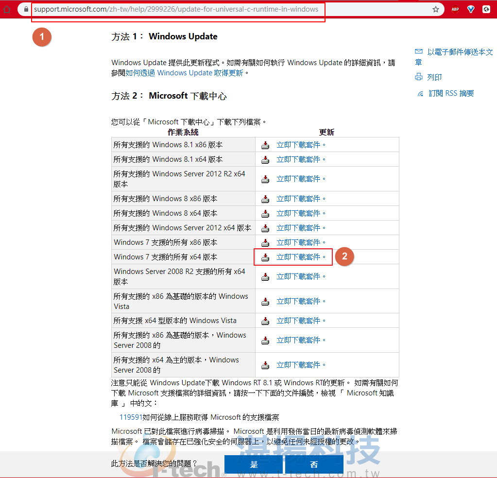This screenshot has width=497, height=478.
Task: Click the browser home icon
Action: [7, 9]
